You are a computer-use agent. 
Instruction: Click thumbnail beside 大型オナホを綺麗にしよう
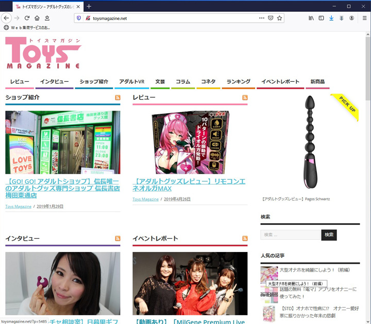point(269,275)
